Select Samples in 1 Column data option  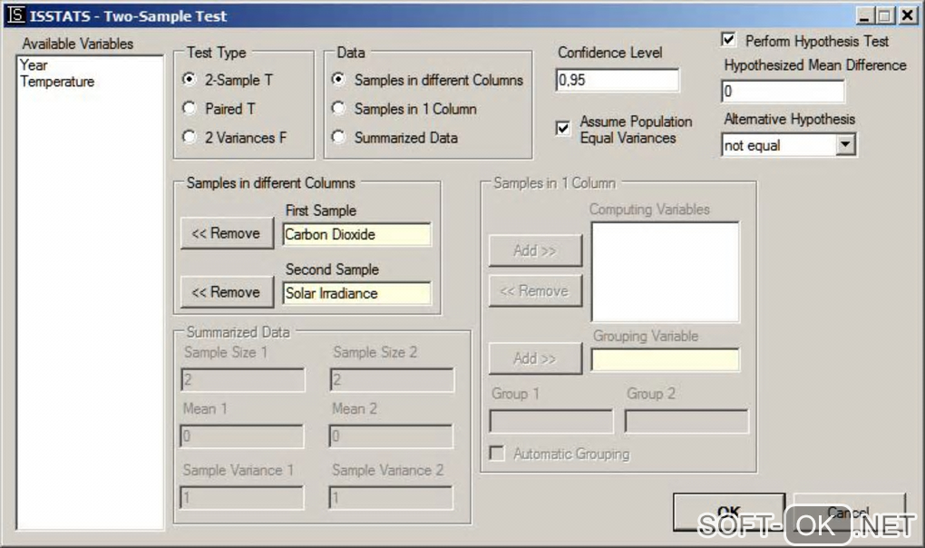click(338, 109)
